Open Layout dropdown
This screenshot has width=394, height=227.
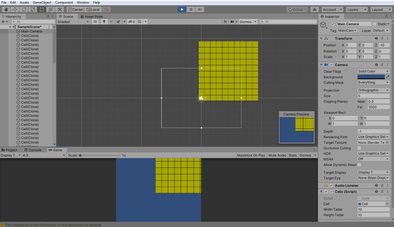pyautogui.click(x=381, y=9)
